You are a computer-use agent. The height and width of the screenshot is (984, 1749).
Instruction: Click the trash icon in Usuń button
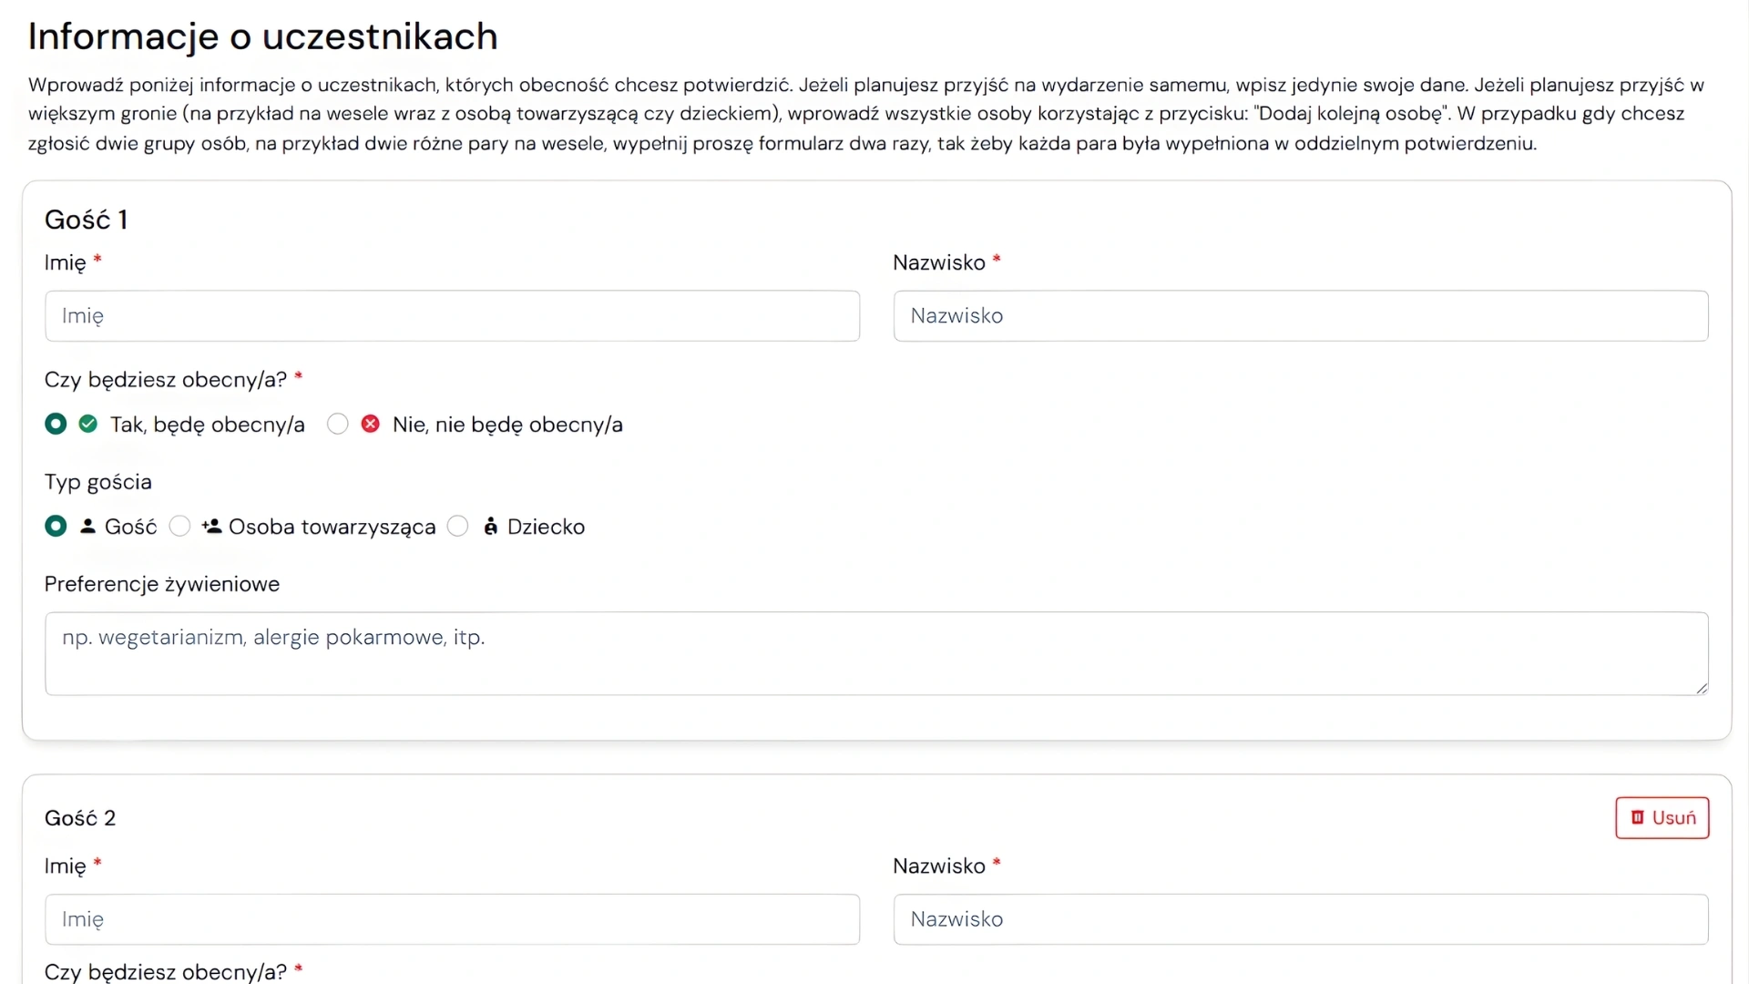pyautogui.click(x=1637, y=817)
